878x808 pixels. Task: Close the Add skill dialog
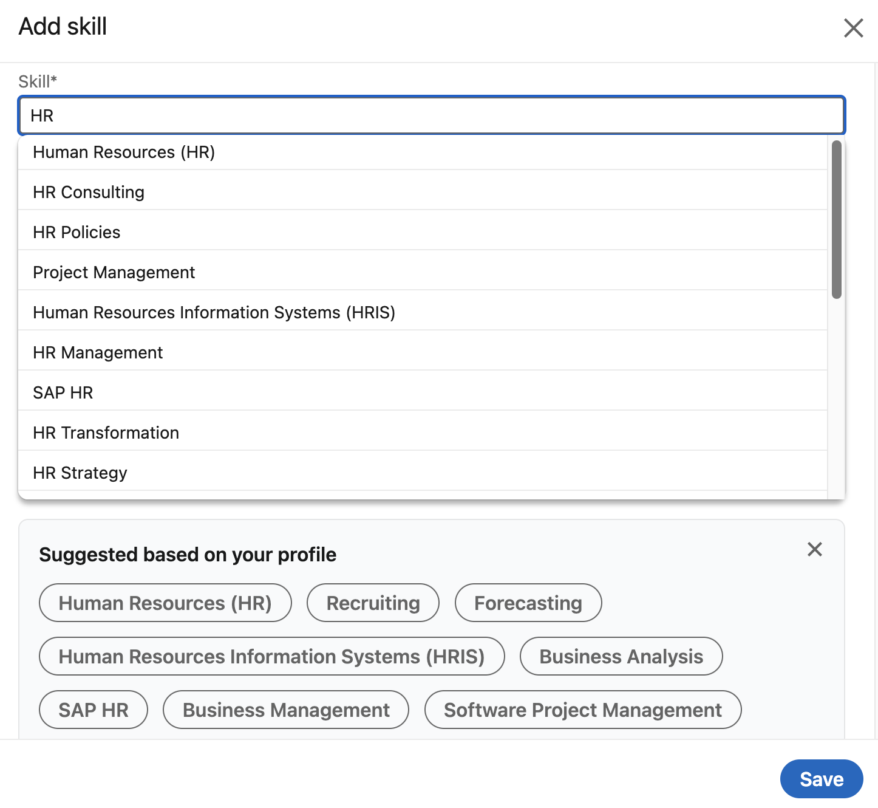[x=853, y=28]
